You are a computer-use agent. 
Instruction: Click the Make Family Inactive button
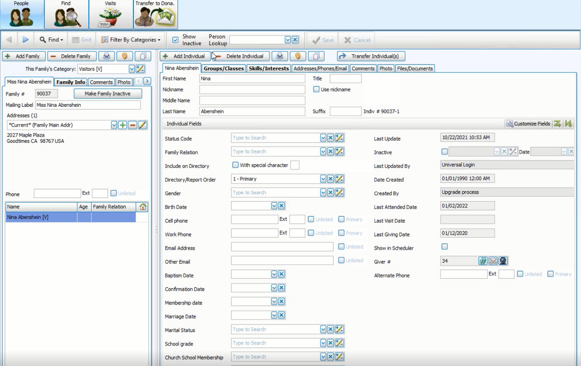coord(108,94)
